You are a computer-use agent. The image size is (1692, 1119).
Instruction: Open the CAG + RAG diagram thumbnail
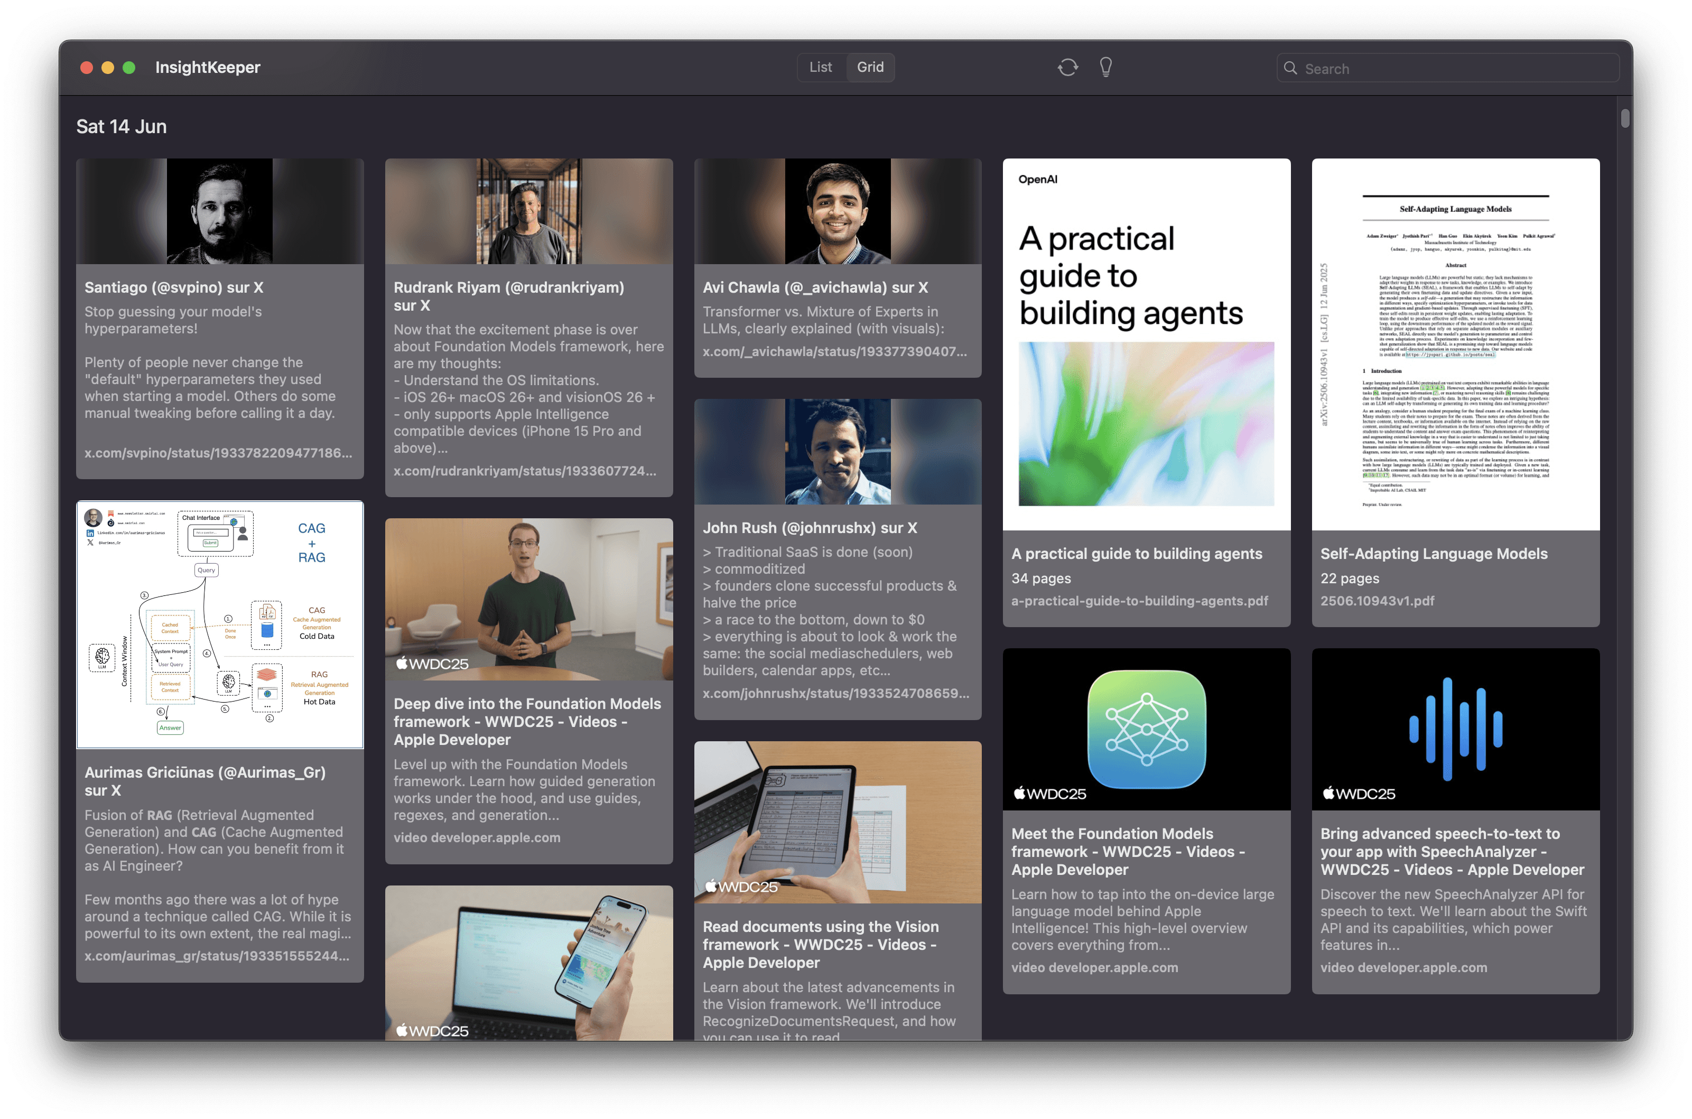[220, 624]
